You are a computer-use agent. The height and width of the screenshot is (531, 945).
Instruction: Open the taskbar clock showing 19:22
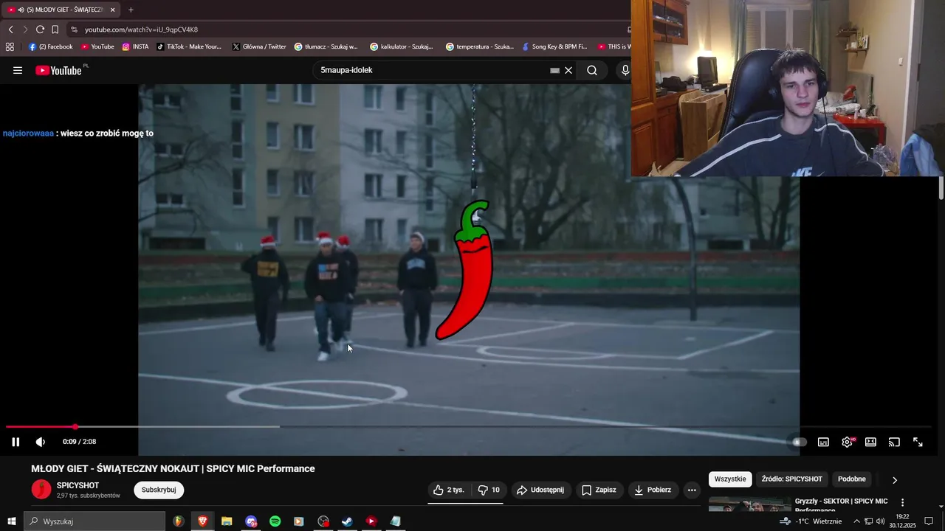pos(902,521)
